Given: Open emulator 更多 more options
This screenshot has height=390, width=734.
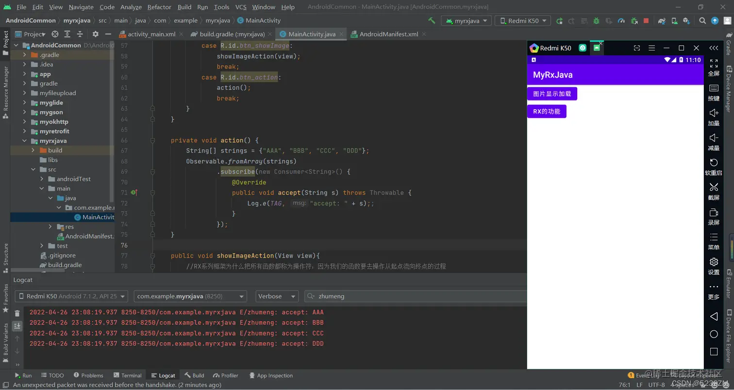Looking at the screenshot, I should pyautogui.click(x=714, y=291).
